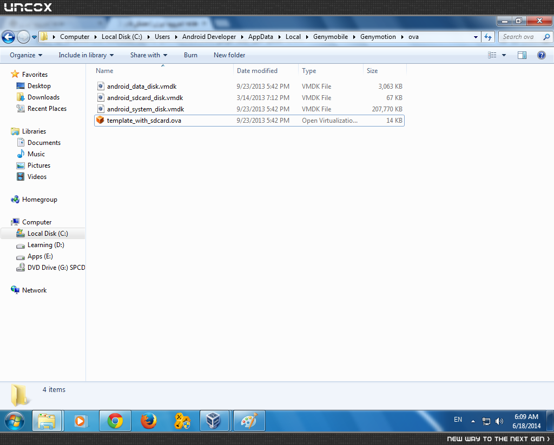Screen dimensions: 554x445
Task: Open the Help icon
Action: point(541,55)
